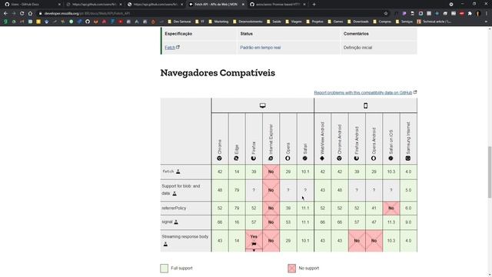Click the Chrome '42' cell in fetch row

(220, 172)
